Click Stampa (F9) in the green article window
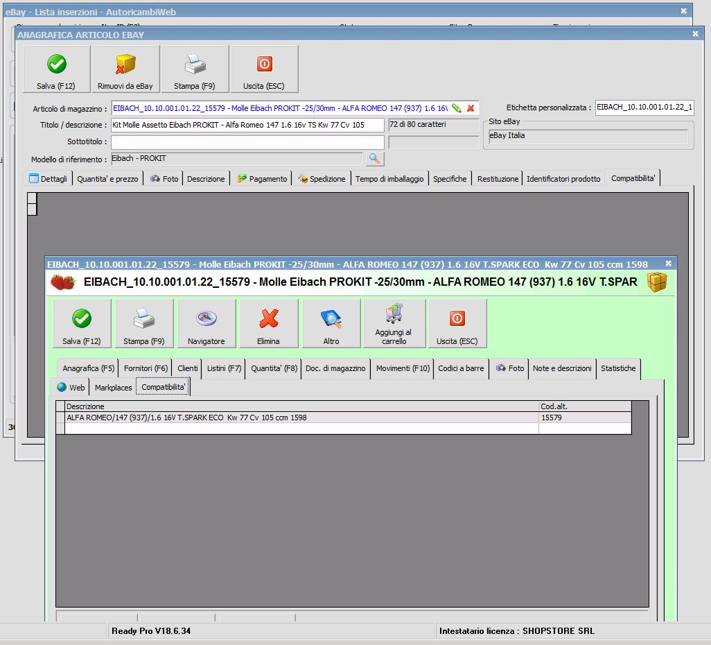This screenshot has height=645, width=711. 144,324
